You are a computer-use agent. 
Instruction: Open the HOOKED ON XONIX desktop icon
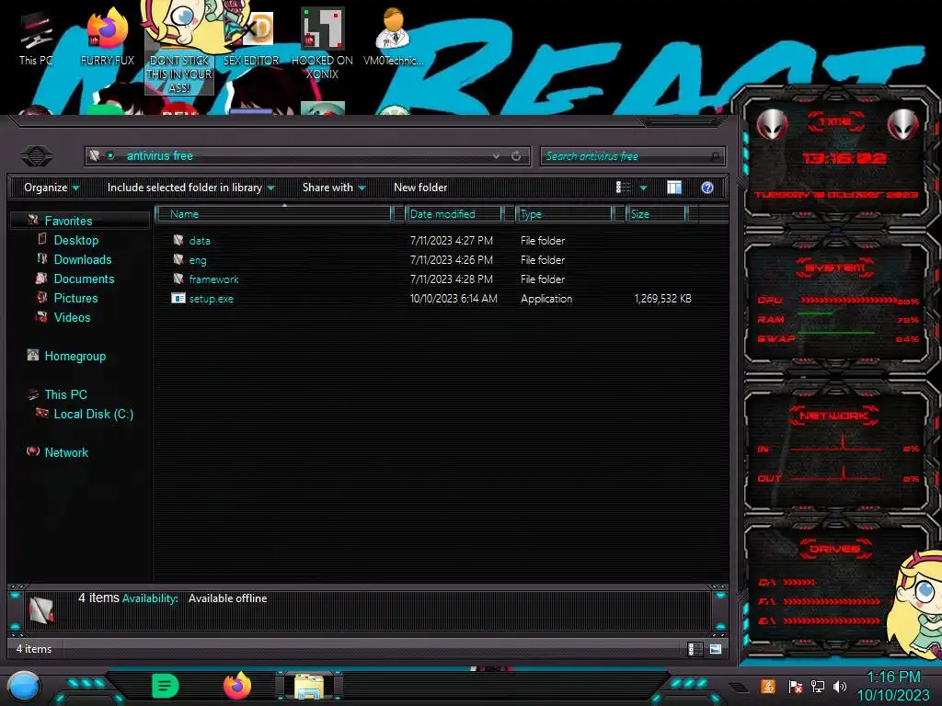[322, 43]
